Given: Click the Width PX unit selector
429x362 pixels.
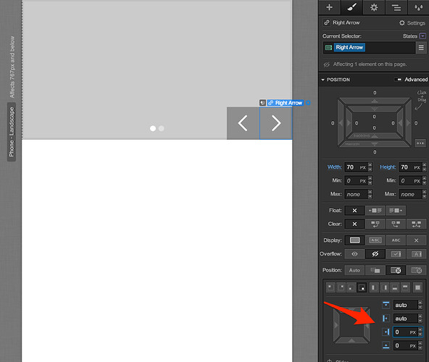Looking at the screenshot, I should click(363, 167).
